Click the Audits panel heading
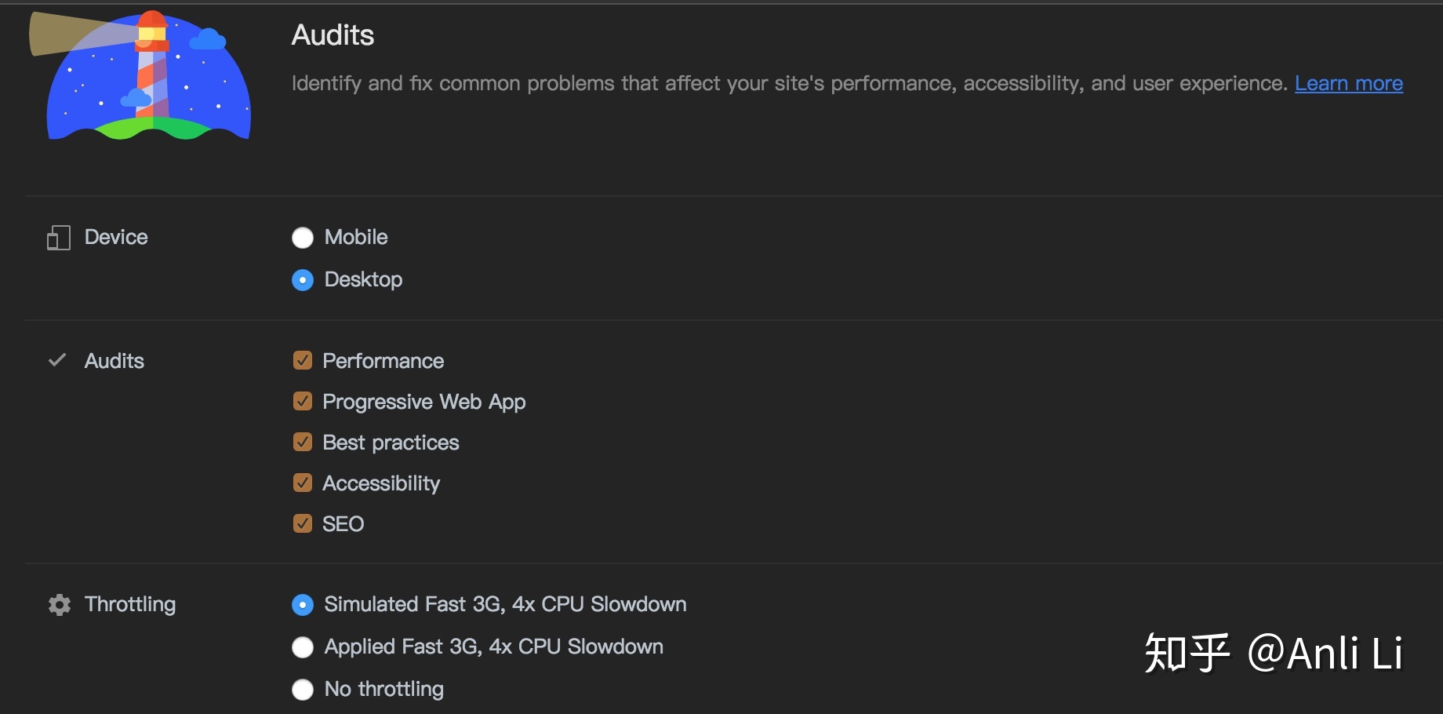Viewport: 1443px width, 714px height. click(333, 35)
